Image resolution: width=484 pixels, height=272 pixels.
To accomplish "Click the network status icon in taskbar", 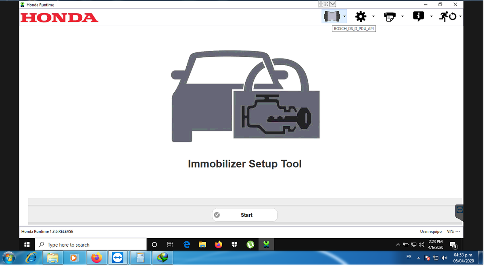I will (x=414, y=244).
